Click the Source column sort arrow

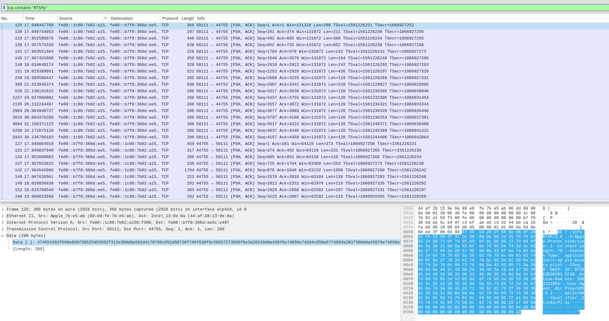(x=105, y=18)
